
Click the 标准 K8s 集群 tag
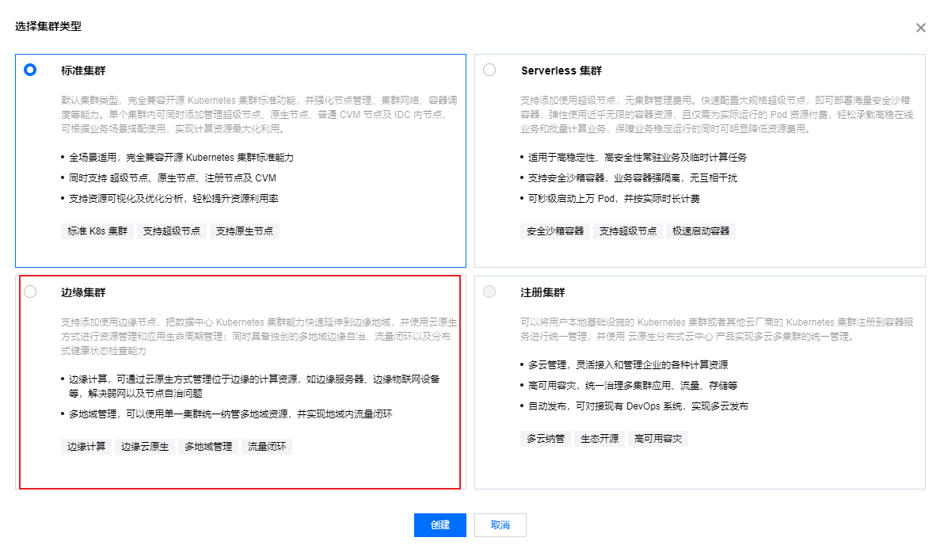click(97, 231)
